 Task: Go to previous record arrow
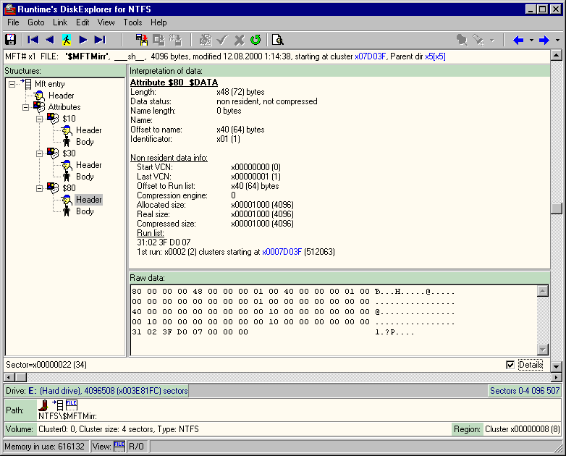tap(50, 40)
